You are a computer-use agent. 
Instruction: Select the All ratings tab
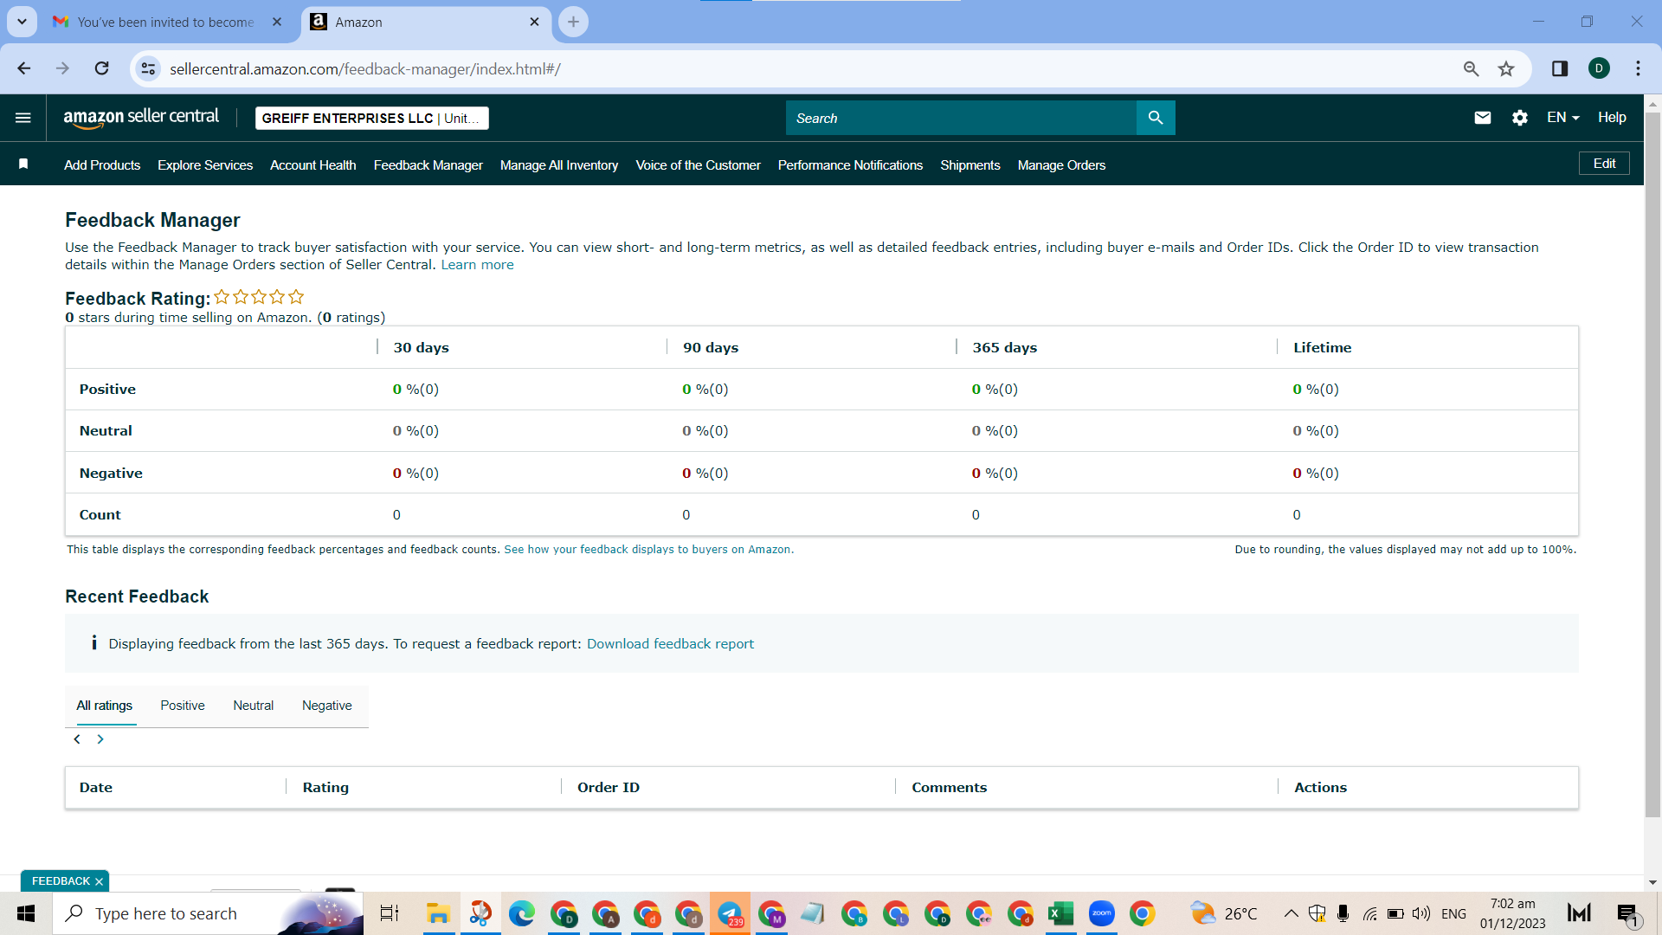pyautogui.click(x=105, y=706)
